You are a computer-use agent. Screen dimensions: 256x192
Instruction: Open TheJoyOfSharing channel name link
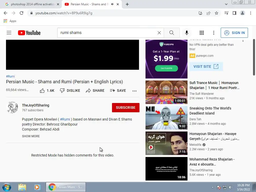35,105
